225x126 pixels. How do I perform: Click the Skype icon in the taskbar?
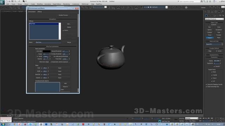point(30,124)
